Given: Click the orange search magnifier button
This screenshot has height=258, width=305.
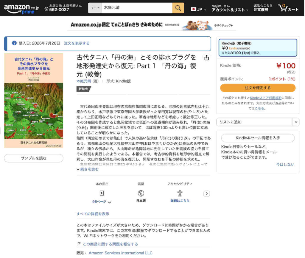Looking at the screenshot, I should [x=178, y=8].
